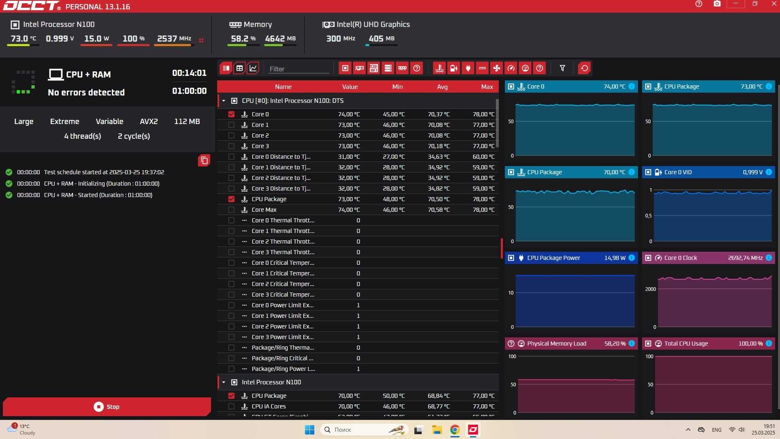
Task: Click the sensor Filter input field
Action: (299, 69)
